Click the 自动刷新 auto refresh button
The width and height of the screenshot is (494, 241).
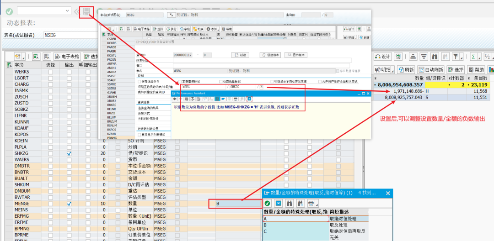pos(431,69)
